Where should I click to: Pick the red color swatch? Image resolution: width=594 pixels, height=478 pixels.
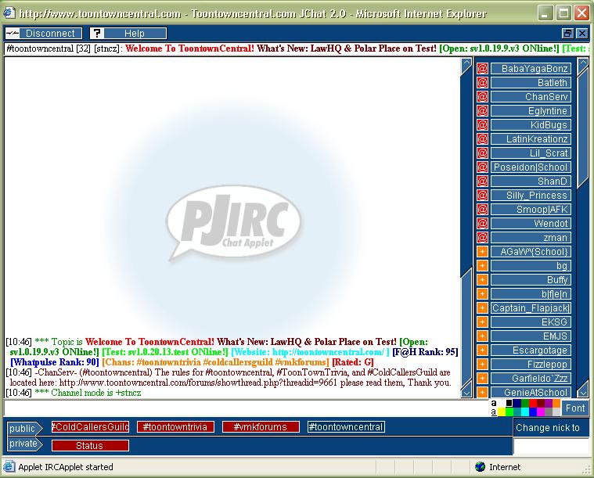(533, 403)
